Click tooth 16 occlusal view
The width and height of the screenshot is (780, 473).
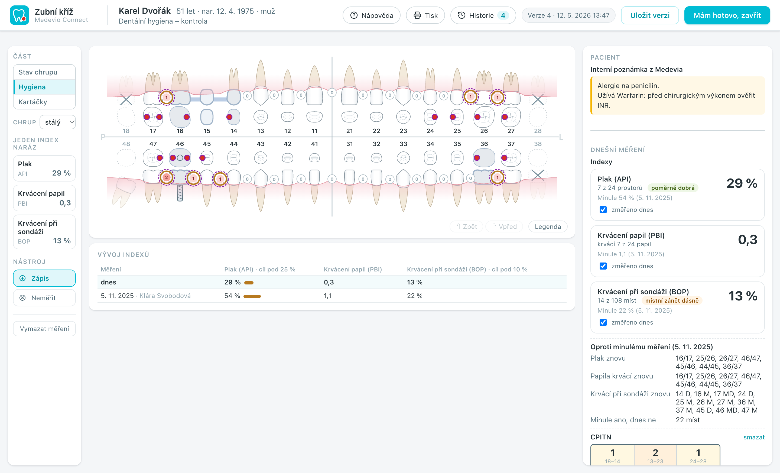click(x=180, y=117)
